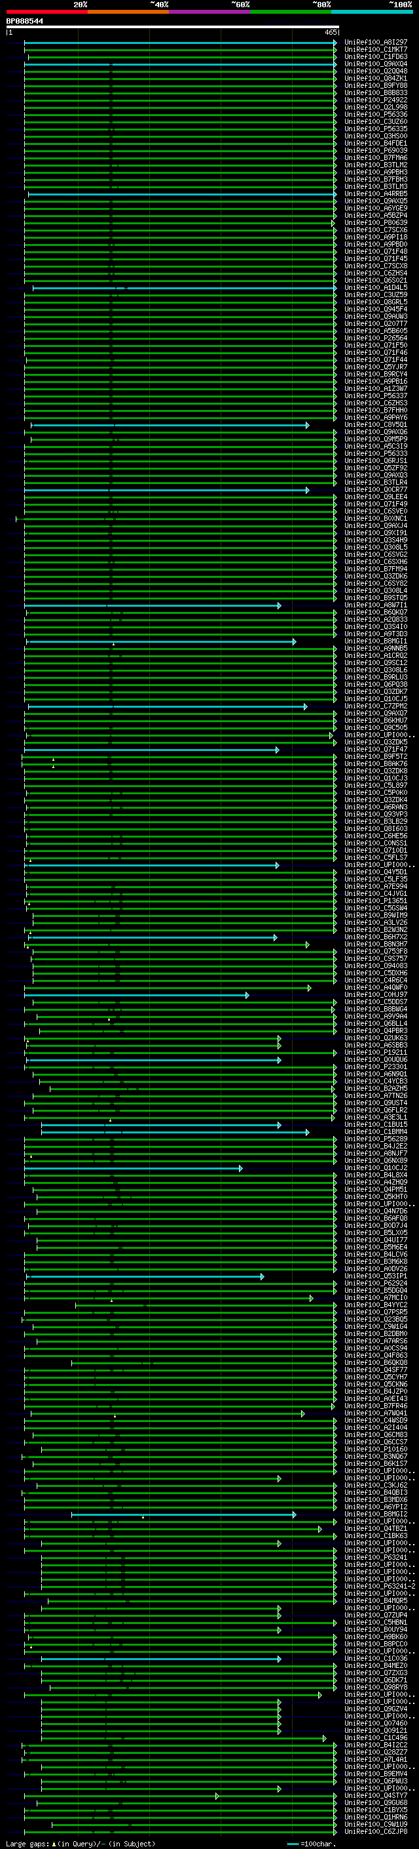Open hit UniRef100_Q2QQ48
The height and width of the screenshot is (1849, 419).
[375, 71]
